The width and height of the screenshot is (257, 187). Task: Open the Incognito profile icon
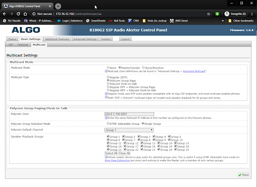coord(227,14)
